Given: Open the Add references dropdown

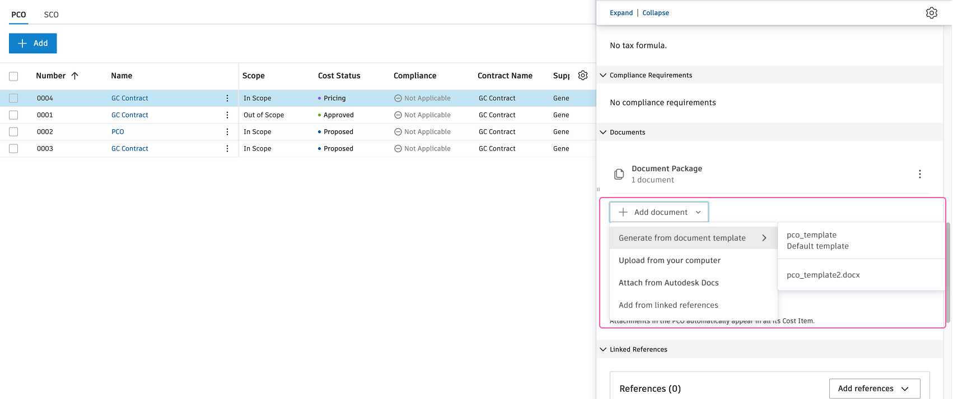Looking at the screenshot, I should coord(874,388).
